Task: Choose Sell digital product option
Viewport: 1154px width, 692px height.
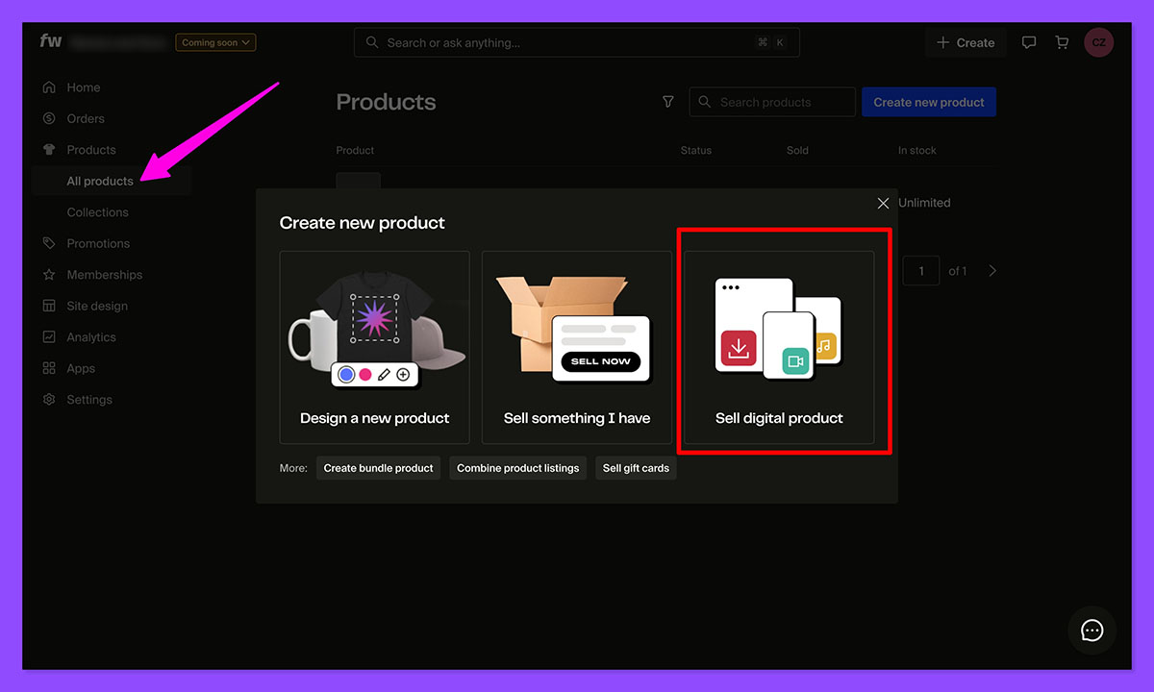Action: 779,346
